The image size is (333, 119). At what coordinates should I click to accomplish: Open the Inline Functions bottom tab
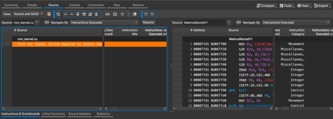click(x=54, y=114)
